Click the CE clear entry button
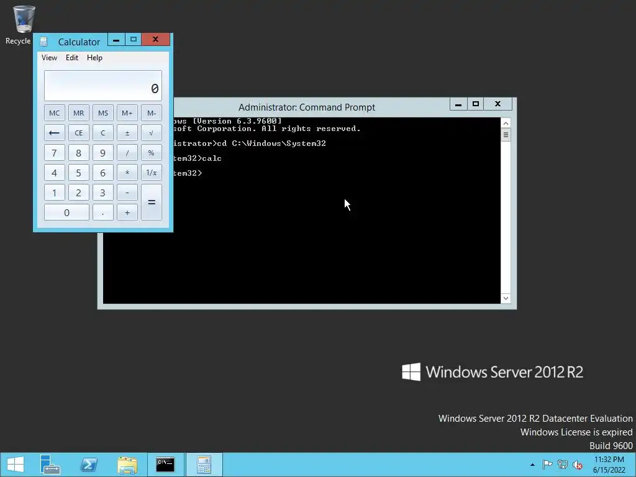The width and height of the screenshot is (636, 477). pos(79,133)
